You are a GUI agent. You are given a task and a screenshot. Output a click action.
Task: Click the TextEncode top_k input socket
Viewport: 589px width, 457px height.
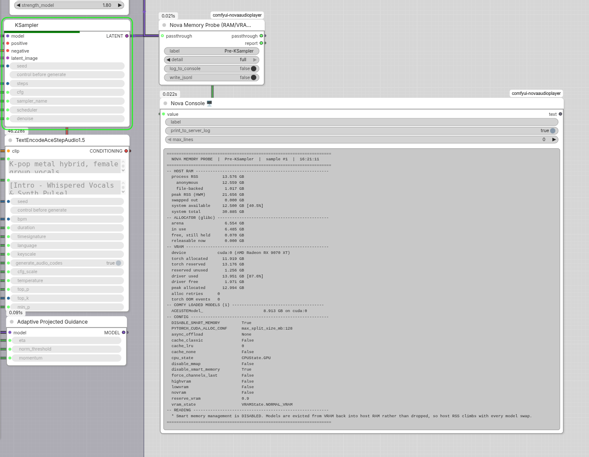pyautogui.click(x=8, y=298)
